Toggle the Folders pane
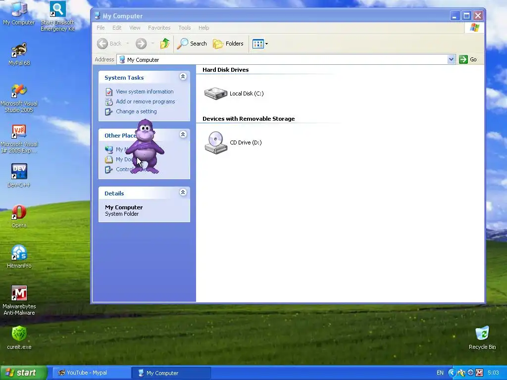The height and width of the screenshot is (380, 507). click(228, 44)
